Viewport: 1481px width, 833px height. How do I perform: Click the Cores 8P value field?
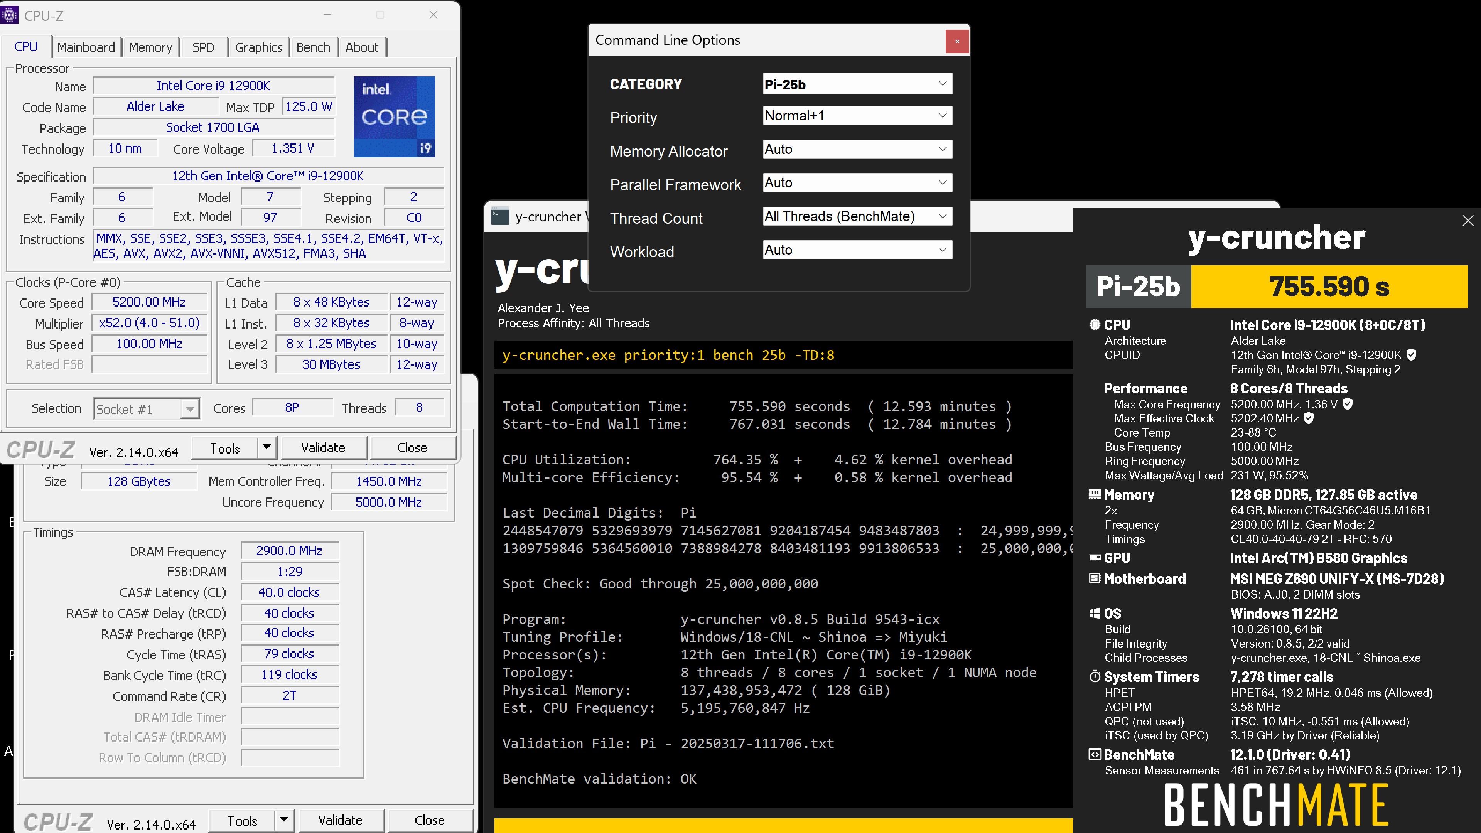292,408
